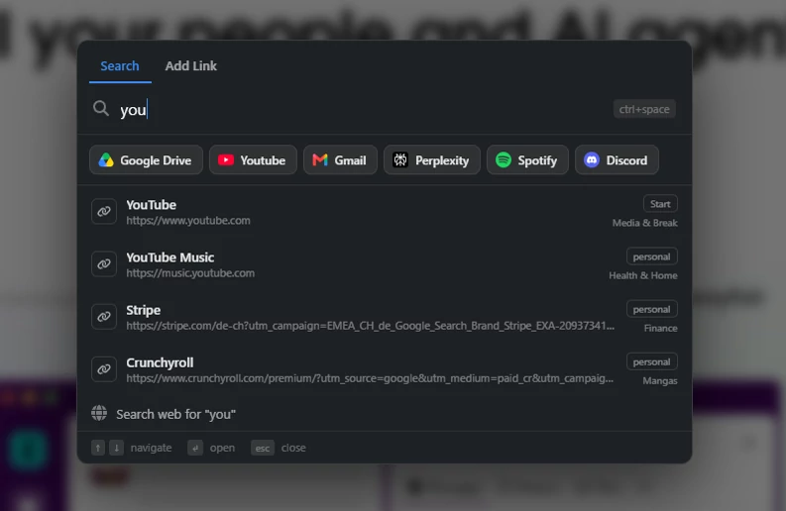
Task: Open the Youtube quick link chip
Action: point(253,160)
